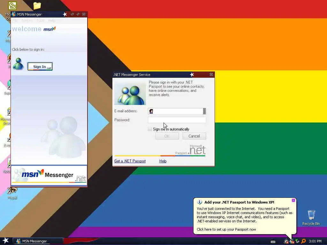Click the star button in MSN Messenger title bar
The image size is (327, 245).
pyautogui.click(x=65, y=14)
